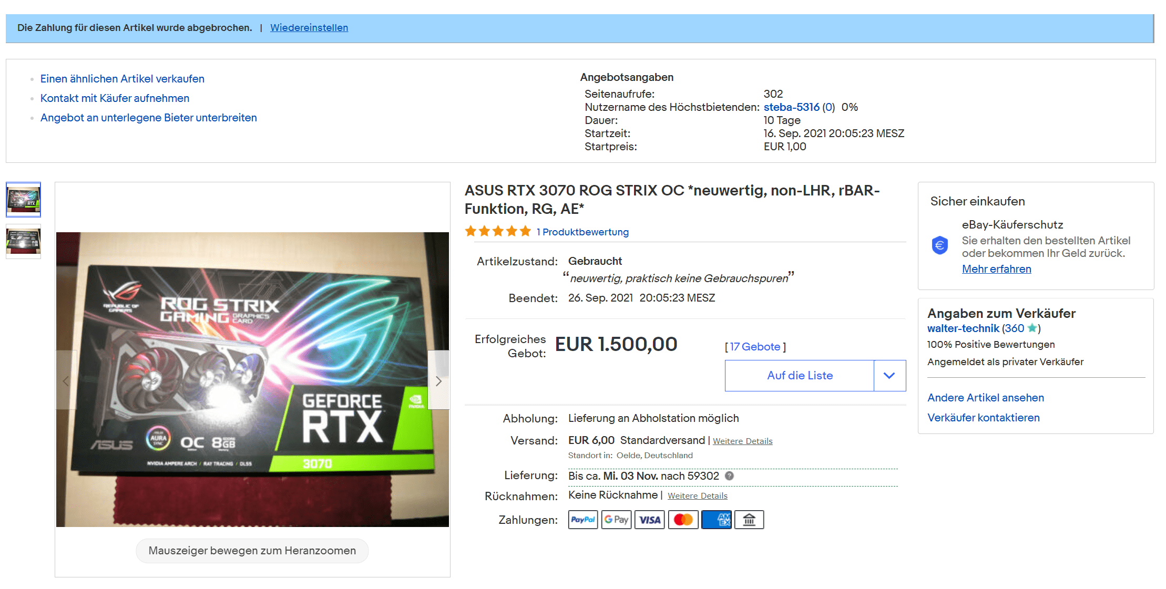Click the Auf die Liste button
The width and height of the screenshot is (1166, 589).
[x=799, y=376]
